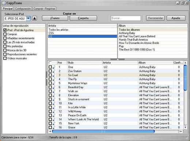Eject the iPod with the eject icon

point(34,19)
